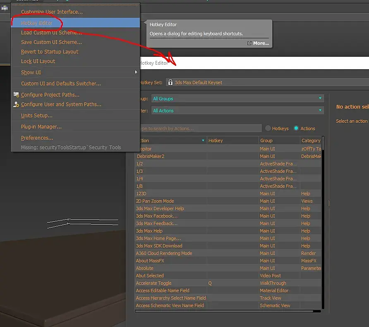Select the Accelerate Toggle row
This screenshot has width=369, height=327.
(228, 283)
